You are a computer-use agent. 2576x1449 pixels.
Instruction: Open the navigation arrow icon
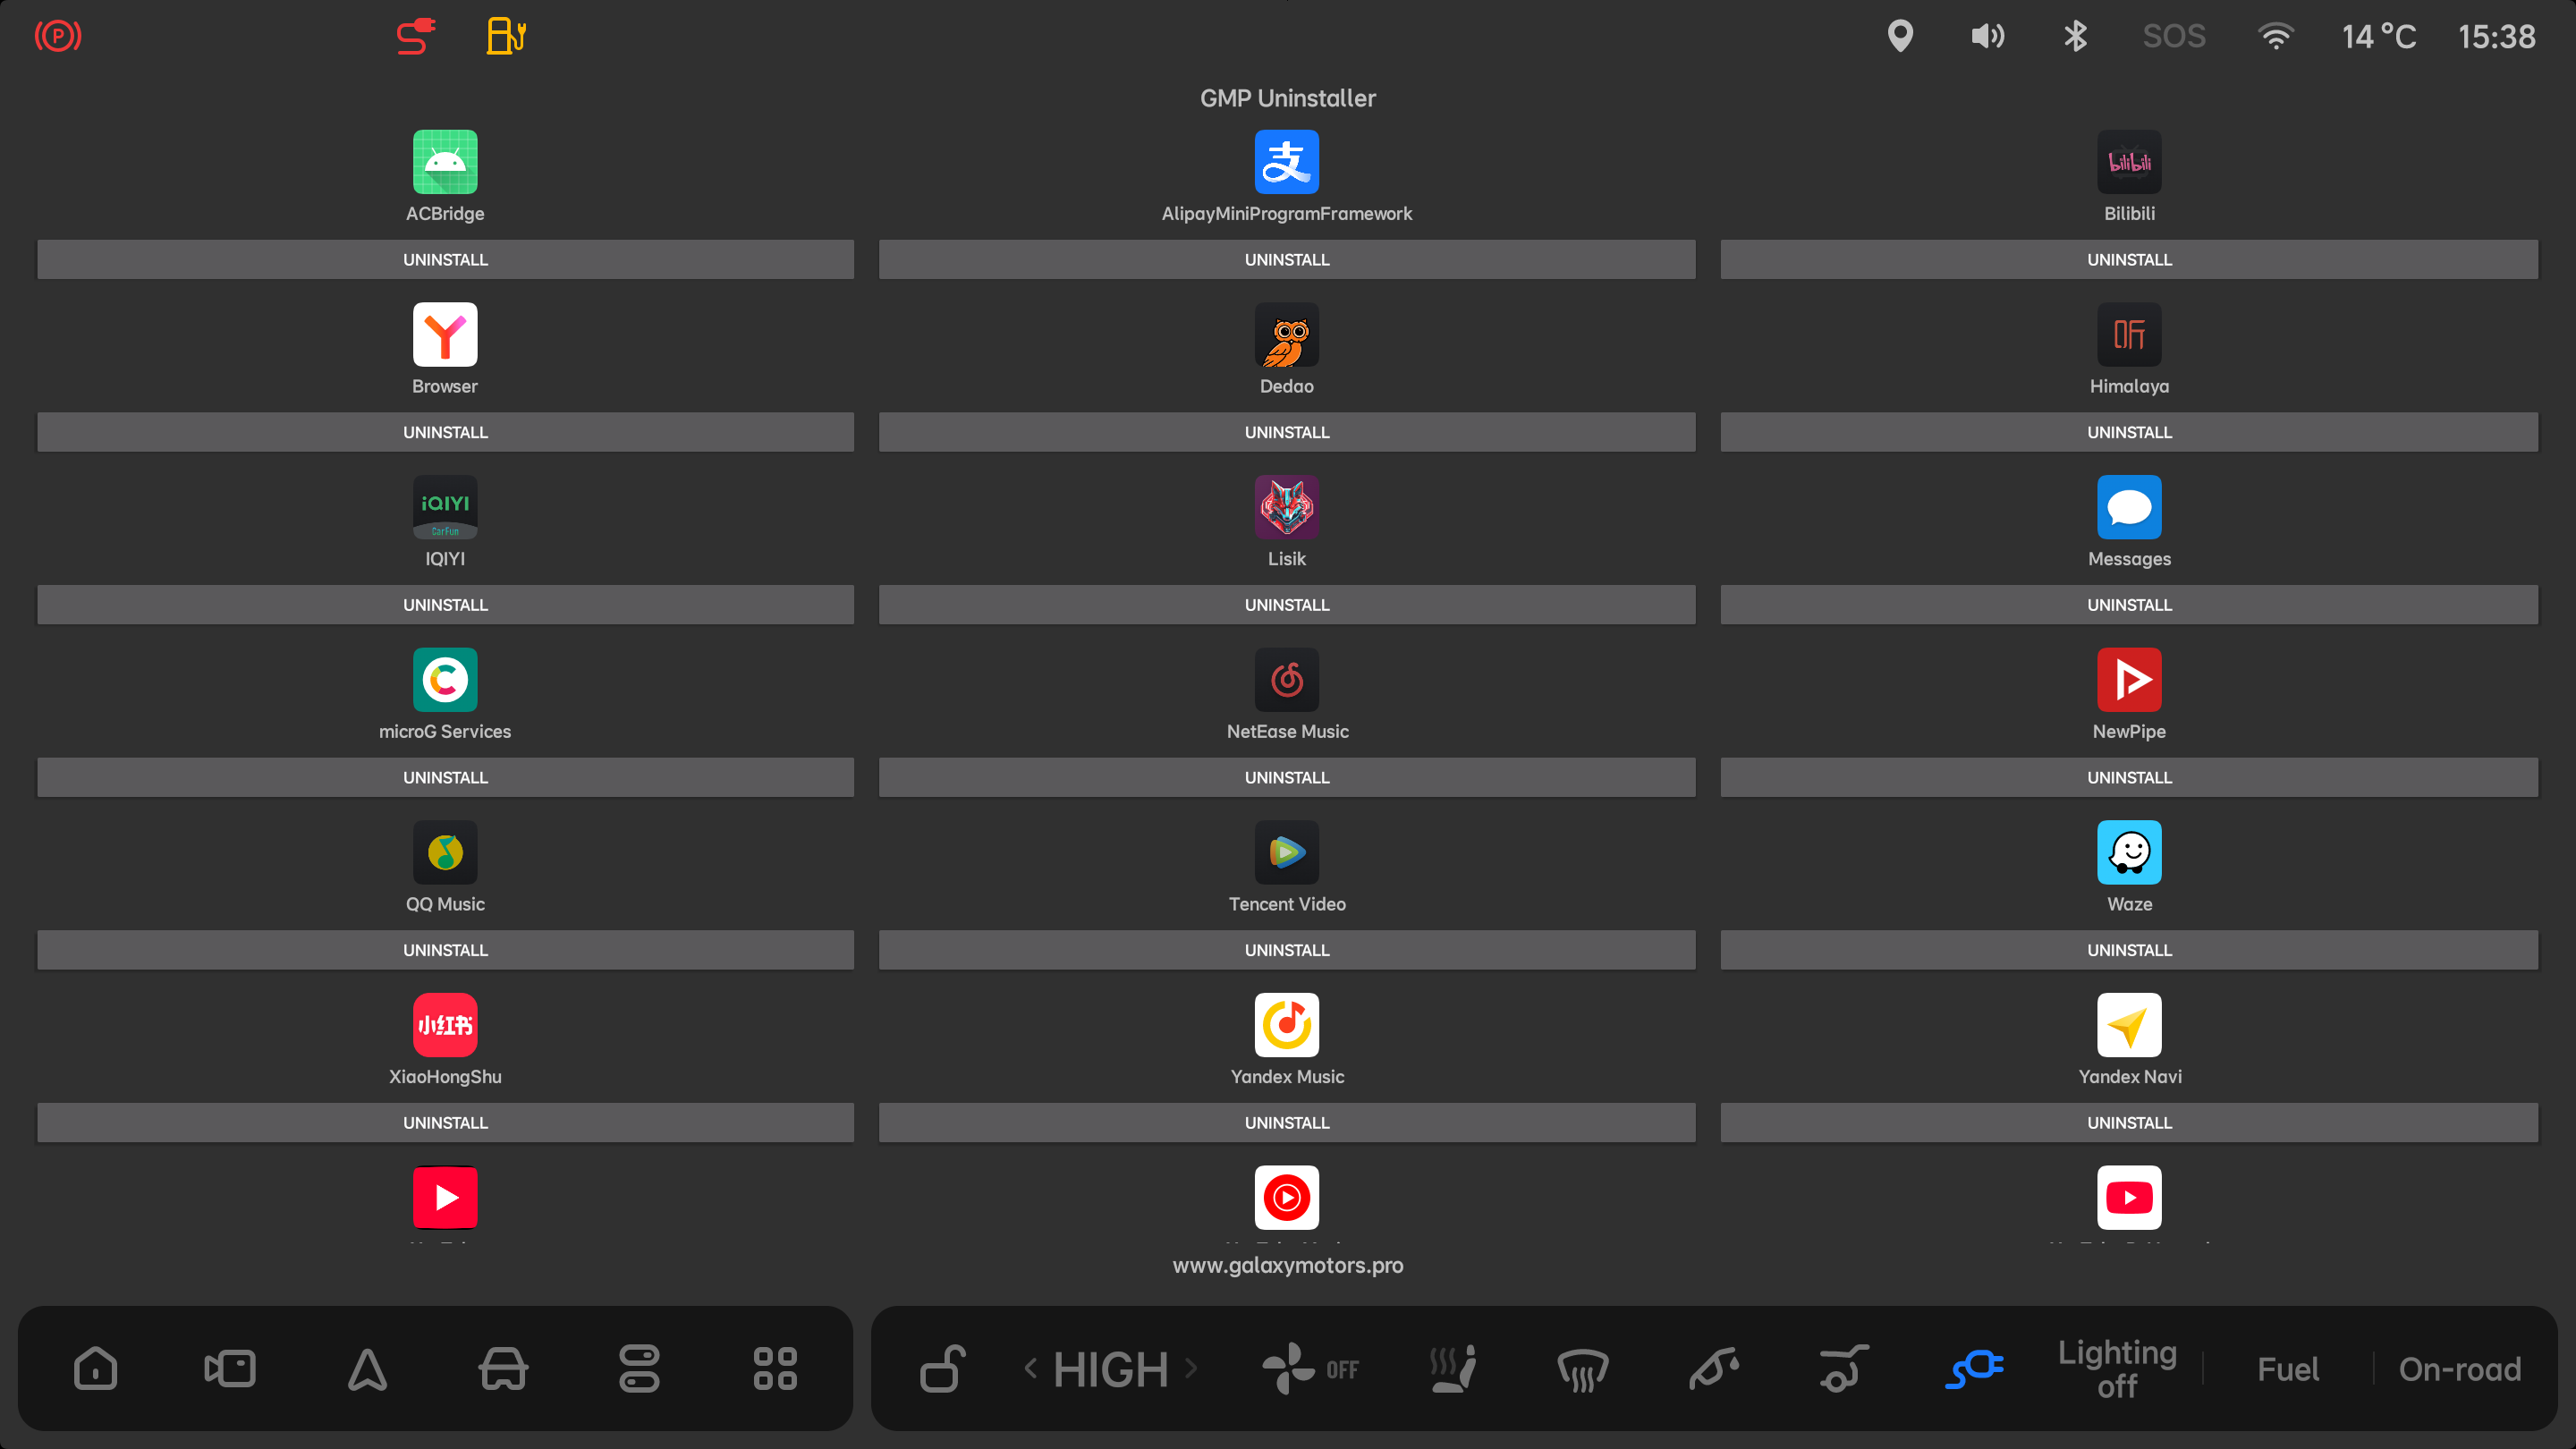click(x=367, y=1368)
